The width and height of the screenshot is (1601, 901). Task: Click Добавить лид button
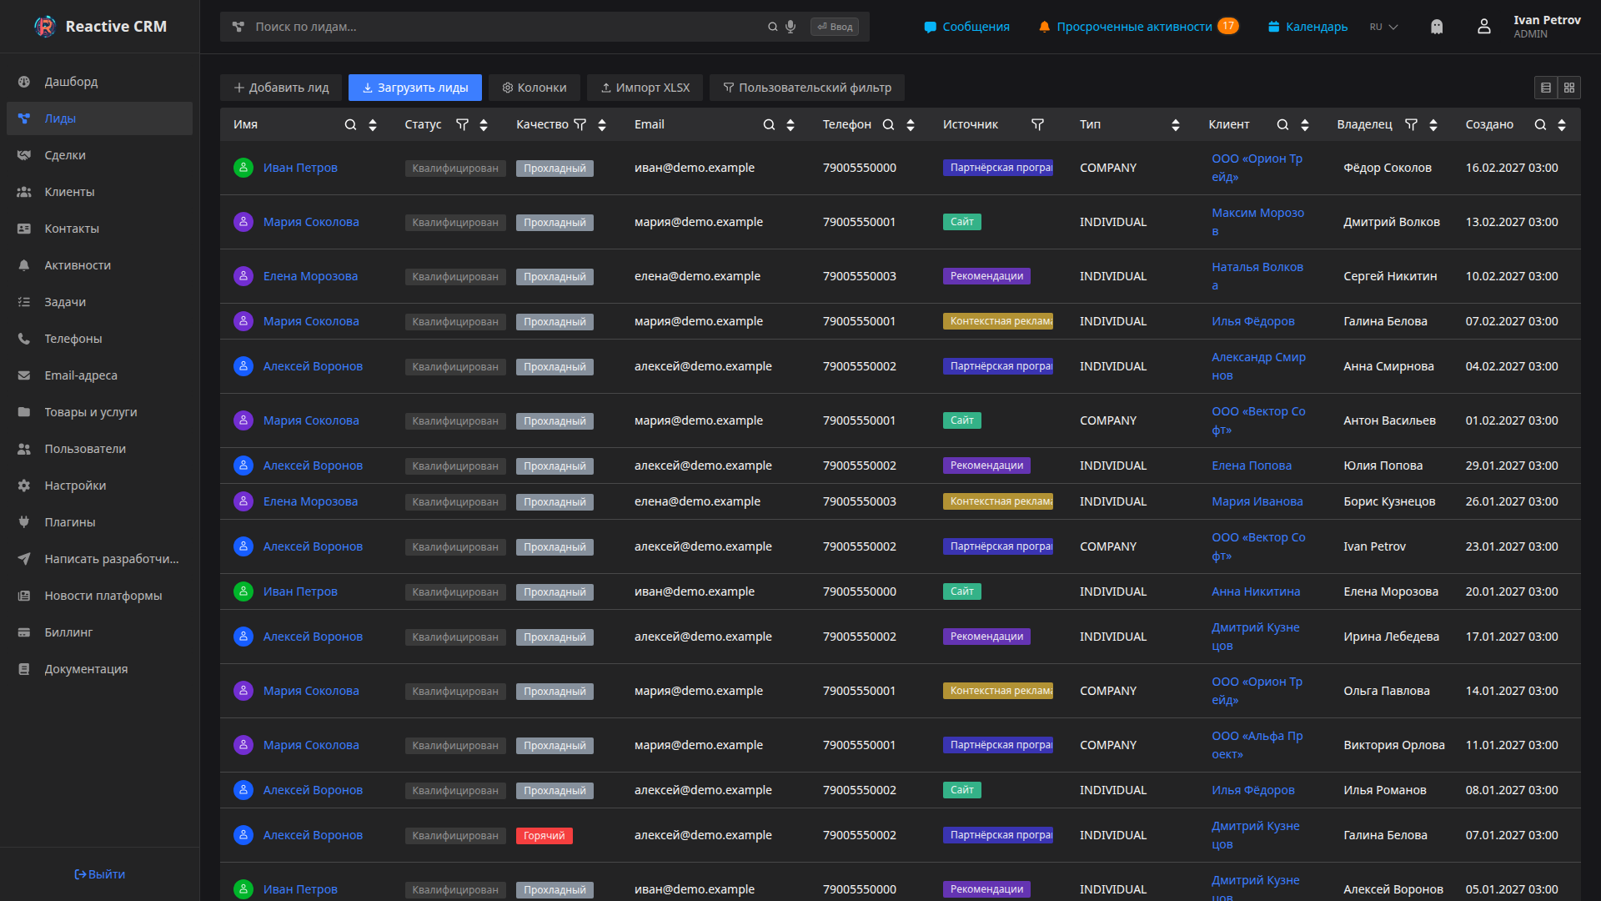pos(281,88)
